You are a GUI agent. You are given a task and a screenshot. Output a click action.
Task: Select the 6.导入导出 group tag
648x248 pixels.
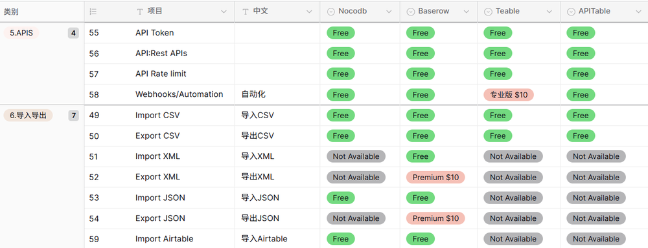coord(28,116)
